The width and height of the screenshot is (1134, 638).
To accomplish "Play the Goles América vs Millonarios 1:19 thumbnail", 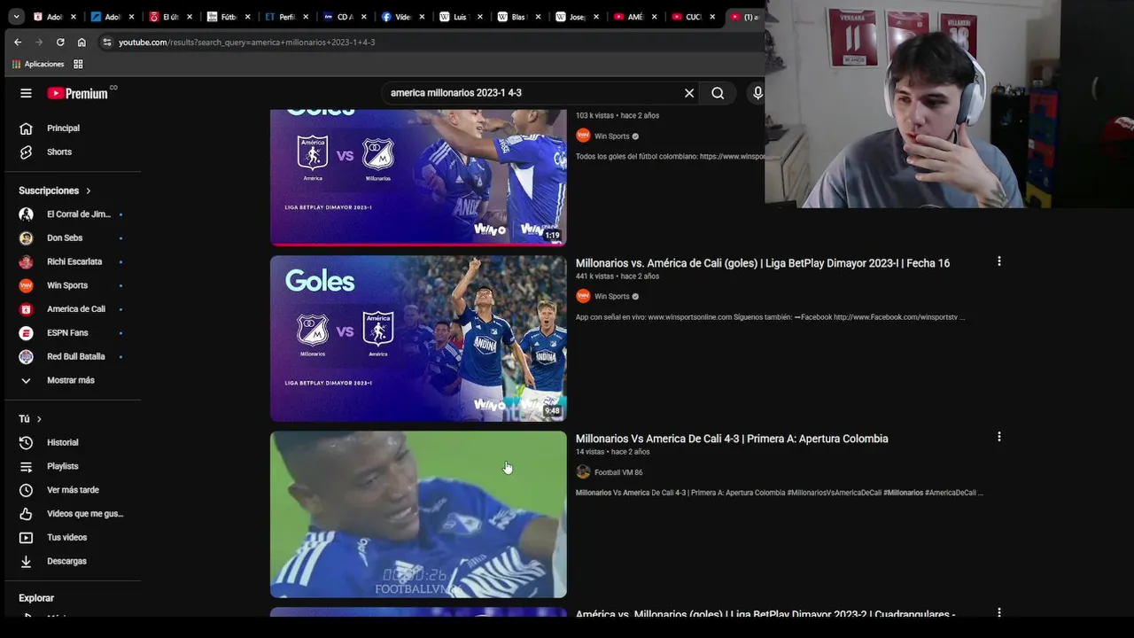I will pyautogui.click(x=418, y=177).
